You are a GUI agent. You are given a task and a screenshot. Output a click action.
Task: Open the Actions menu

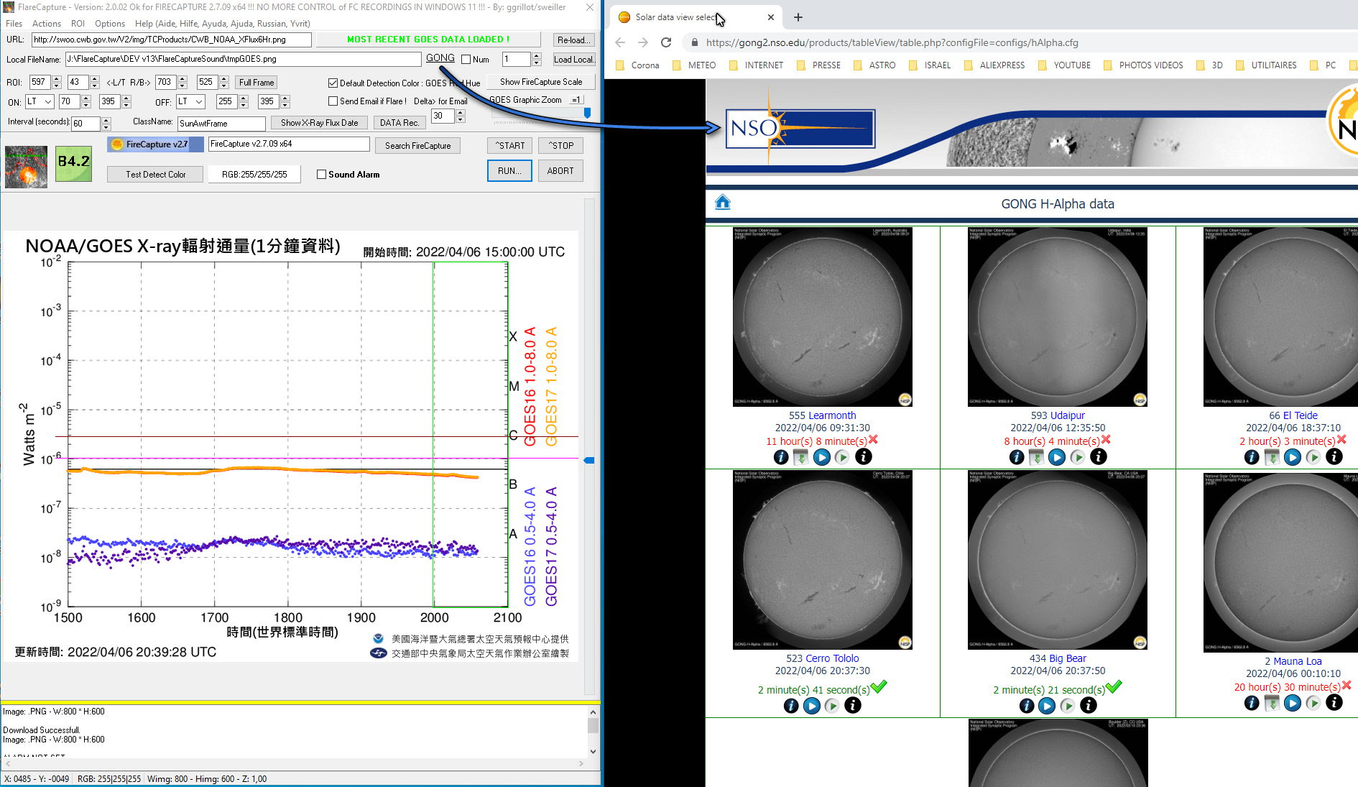point(47,24)
